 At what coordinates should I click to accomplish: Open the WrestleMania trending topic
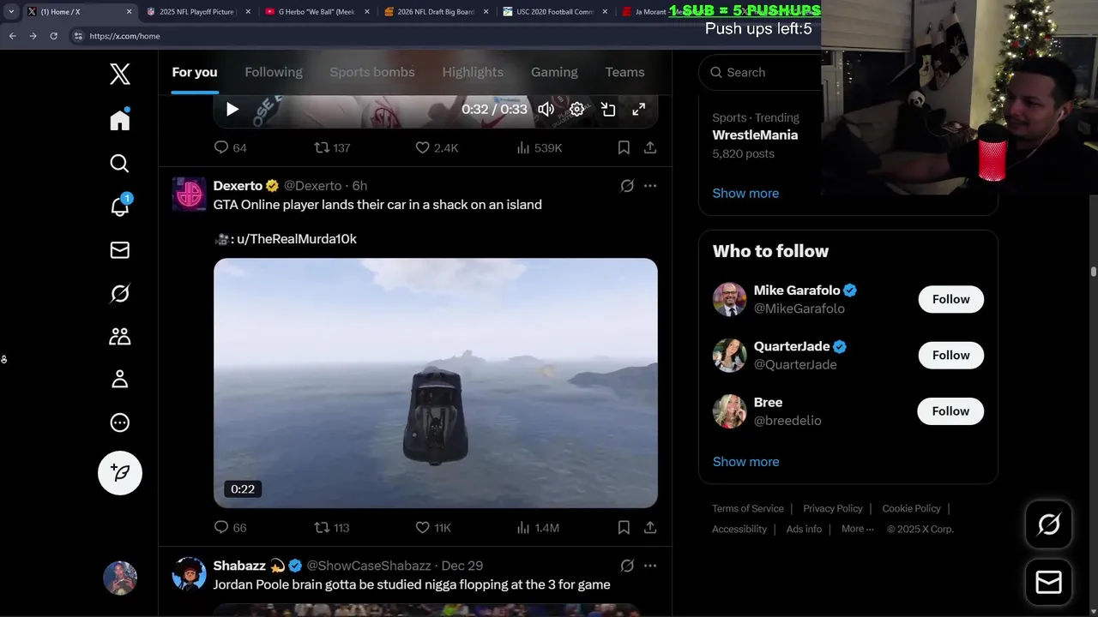click(x=755, y=135)
